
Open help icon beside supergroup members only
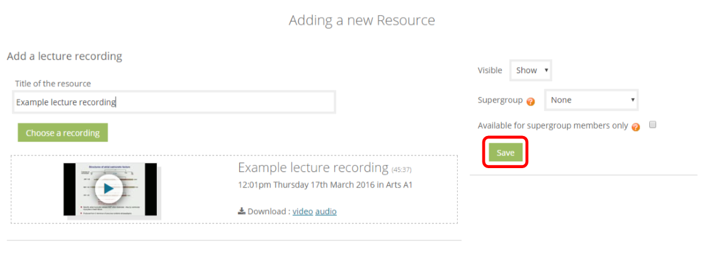[636, 127]
